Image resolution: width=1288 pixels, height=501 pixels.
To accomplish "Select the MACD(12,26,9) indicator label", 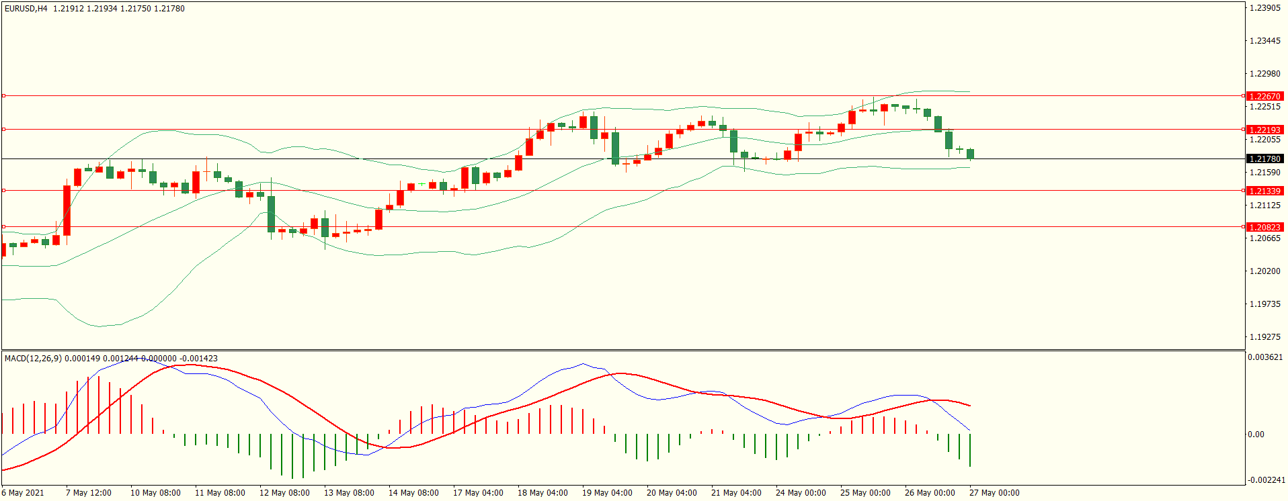I will 33,359.
